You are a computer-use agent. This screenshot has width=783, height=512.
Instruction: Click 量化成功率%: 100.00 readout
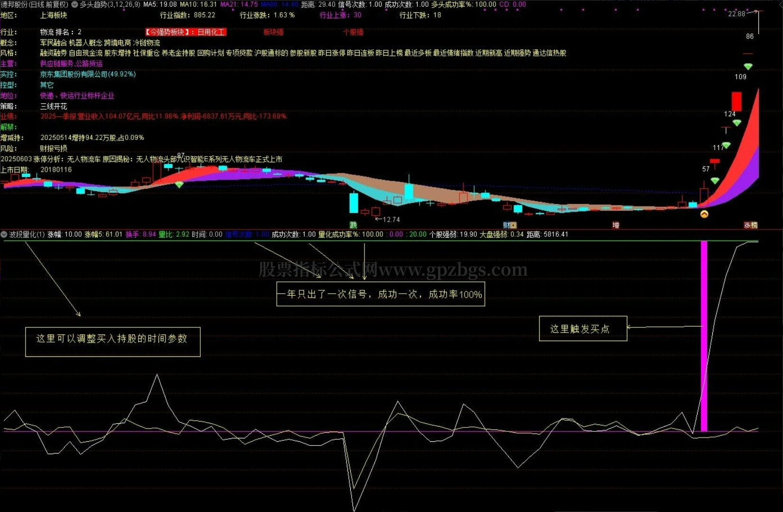click(x=351, y=234)
